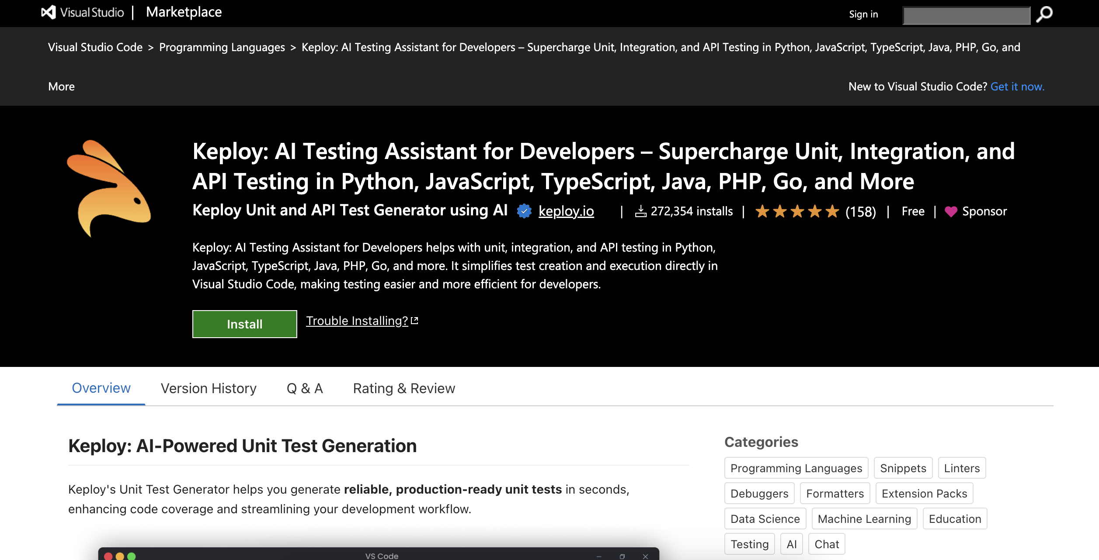Click the Extension Packs category tag
Viewport: 1099px width, 560px height.
coord(924,494)
